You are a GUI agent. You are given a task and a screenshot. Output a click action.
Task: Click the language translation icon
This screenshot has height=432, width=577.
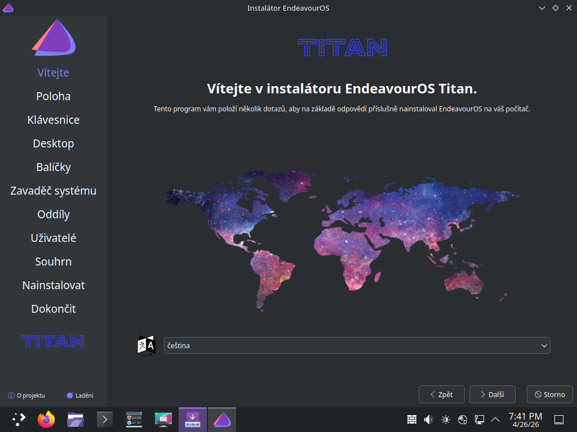point(146,345)
